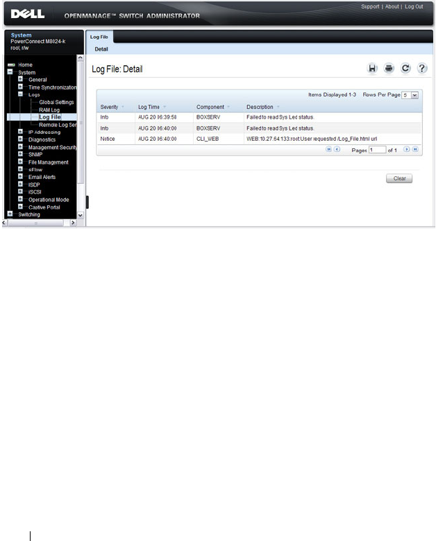
Task: Go to first page of log table
Action: [x=328, y=149]
